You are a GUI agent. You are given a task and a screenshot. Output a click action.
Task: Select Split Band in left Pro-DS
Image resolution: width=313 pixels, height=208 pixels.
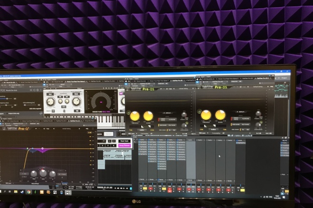[x=172, y=125]
